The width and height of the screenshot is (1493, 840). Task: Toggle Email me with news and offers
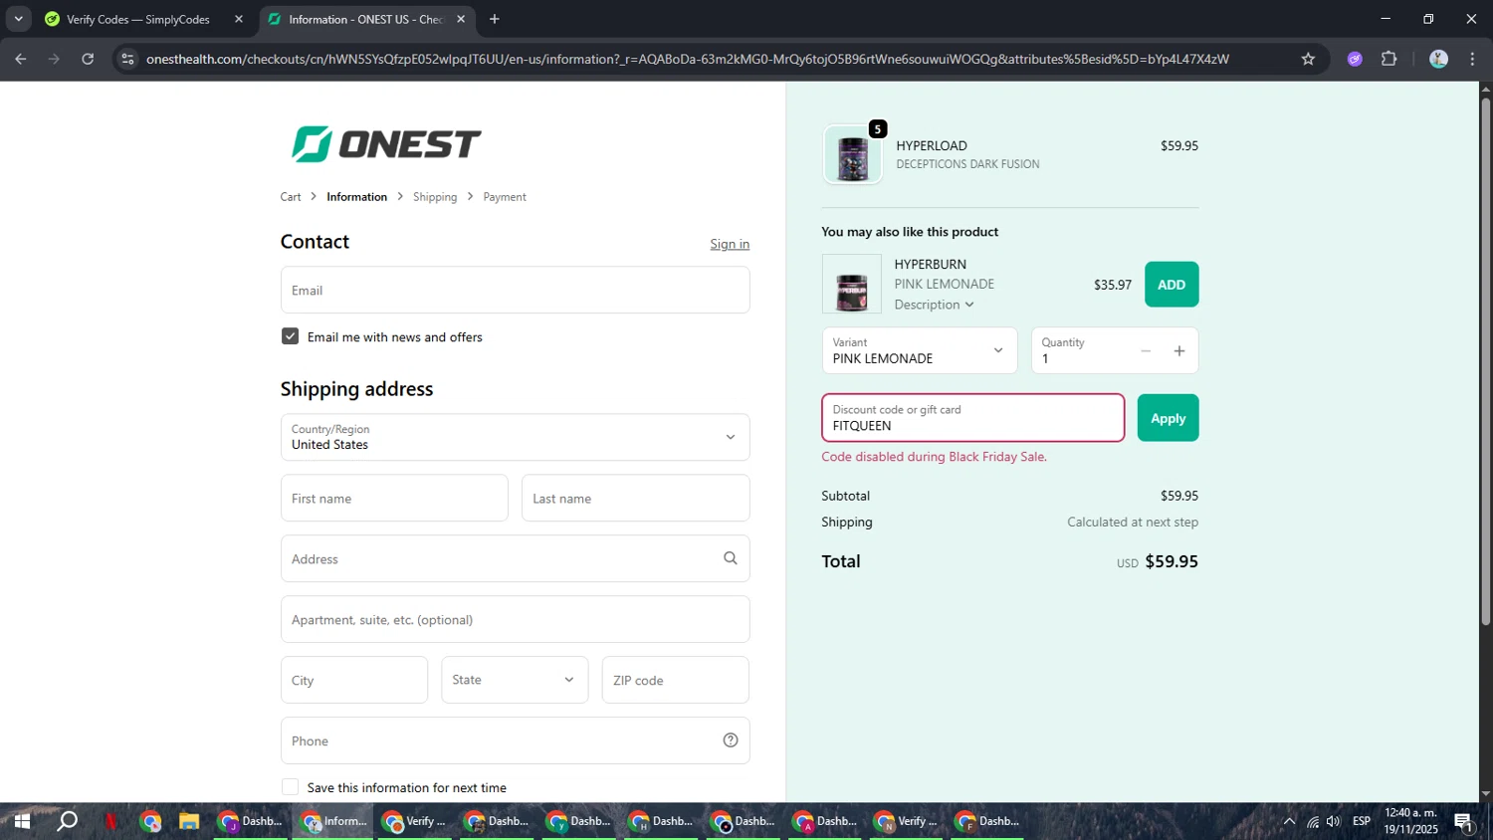(x=290, y=336)
